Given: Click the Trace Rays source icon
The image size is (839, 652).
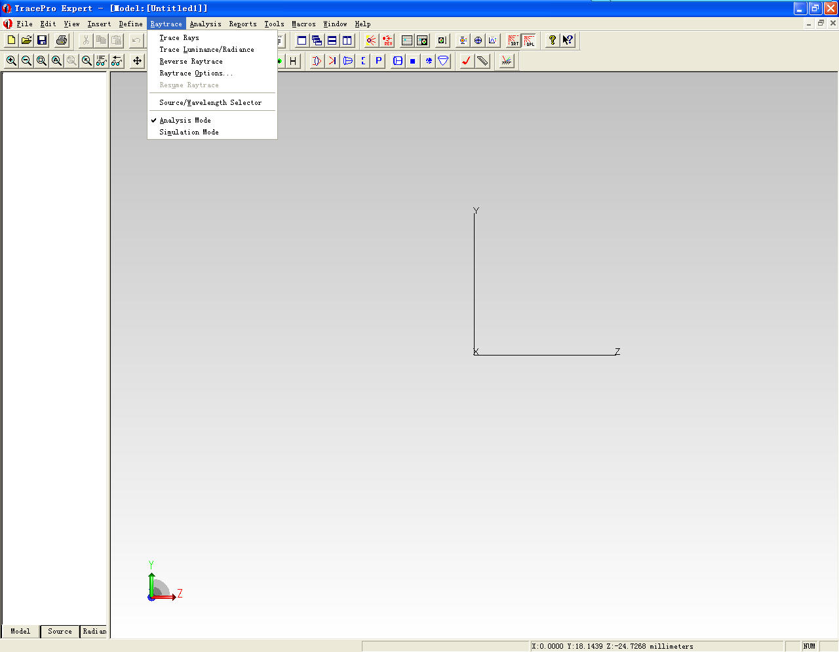Looking at the screenshot, I should pos(372,41).
